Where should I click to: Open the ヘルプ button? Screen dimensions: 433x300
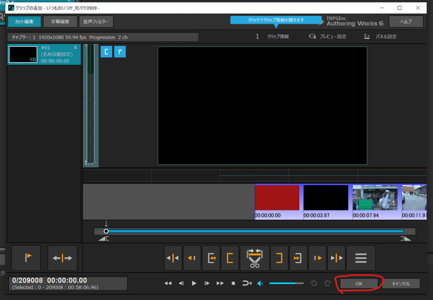click(x=405, y=22)
